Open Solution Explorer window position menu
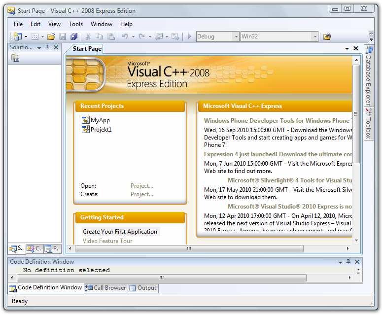This screenshot has width=382, height=315. 39,48
